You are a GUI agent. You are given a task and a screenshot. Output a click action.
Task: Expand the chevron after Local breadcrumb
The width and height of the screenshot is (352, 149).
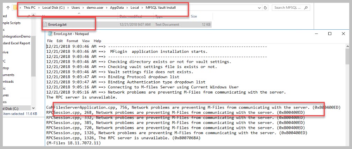tap(142, 8)
